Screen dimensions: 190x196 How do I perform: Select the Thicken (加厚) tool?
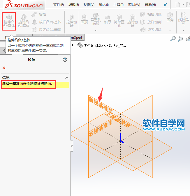(x=108, y=19)
